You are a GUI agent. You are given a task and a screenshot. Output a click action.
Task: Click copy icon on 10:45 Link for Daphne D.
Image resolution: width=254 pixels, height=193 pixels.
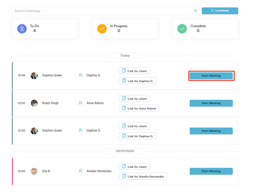pos(124,81)
